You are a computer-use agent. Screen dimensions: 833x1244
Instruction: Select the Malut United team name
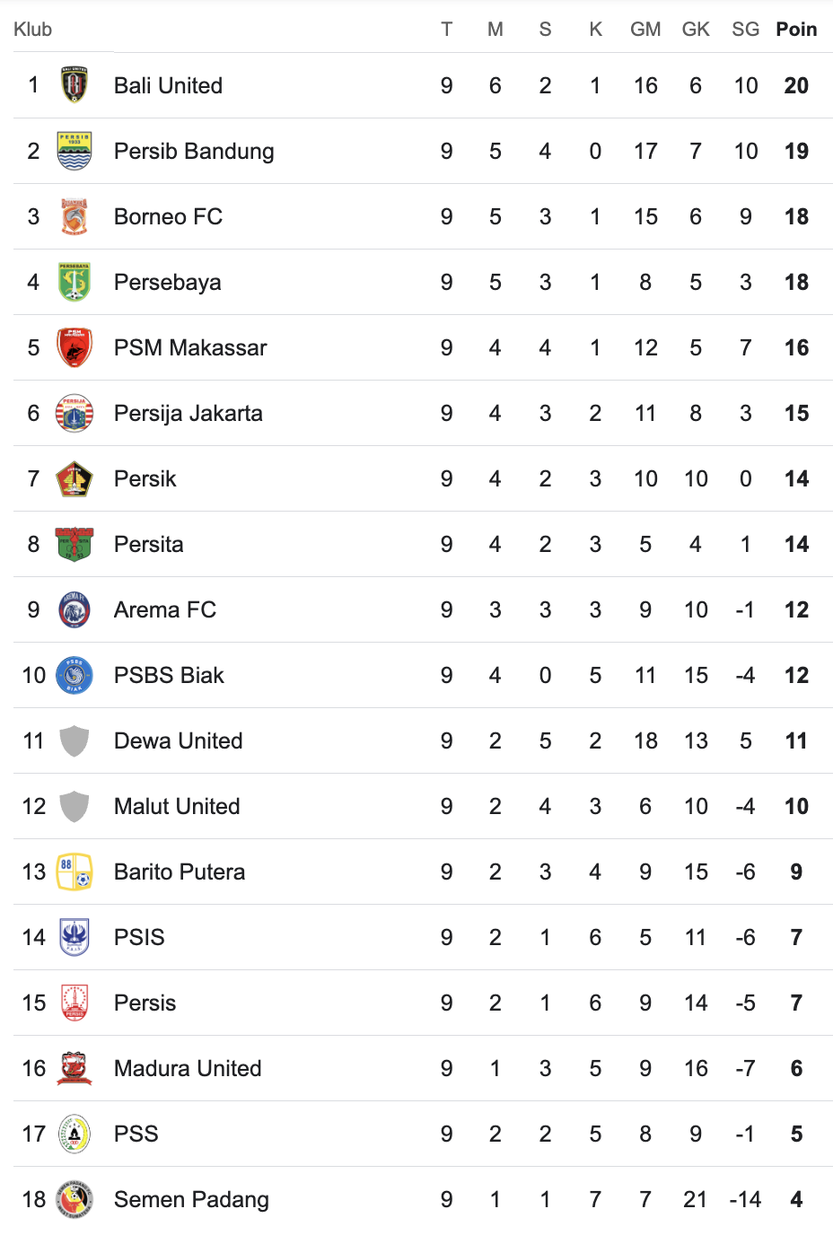pos(177,806)
